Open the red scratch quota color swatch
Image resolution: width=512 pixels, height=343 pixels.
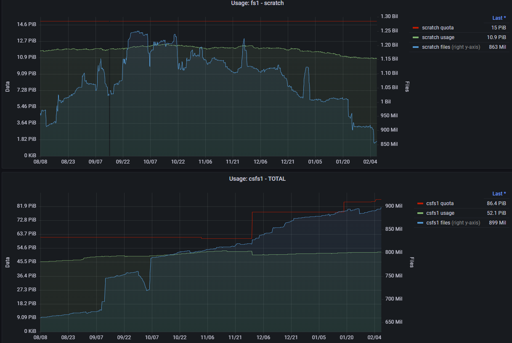(x=416, y=28)
